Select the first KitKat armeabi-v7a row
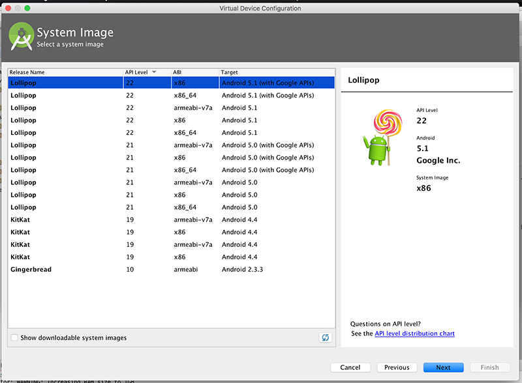 pos(130,220)
